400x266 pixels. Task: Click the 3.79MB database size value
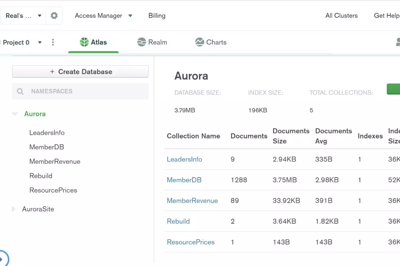tap(185, 110)
